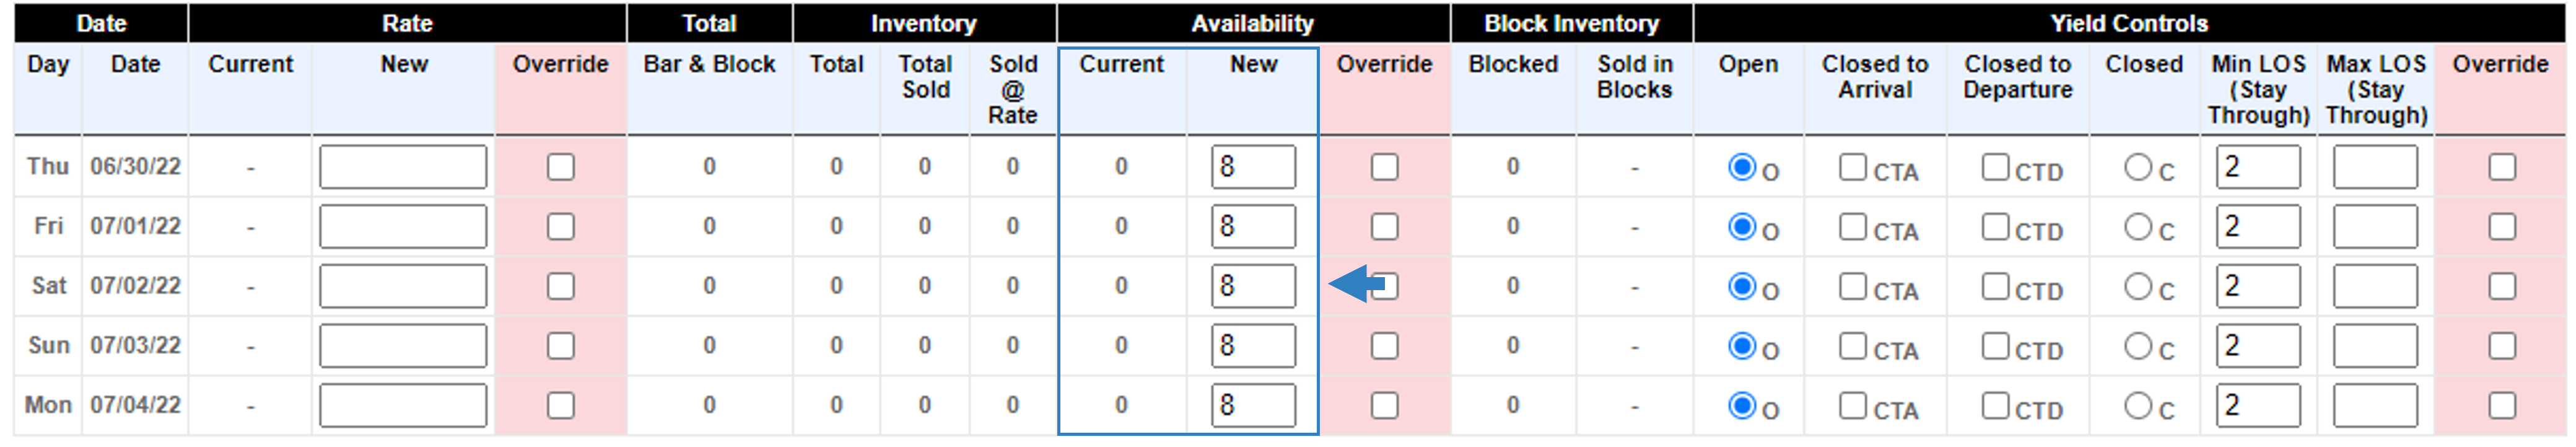Select Open radio button for Sun 07/03/22
2576x447 pixels.
pos(1742,346)
